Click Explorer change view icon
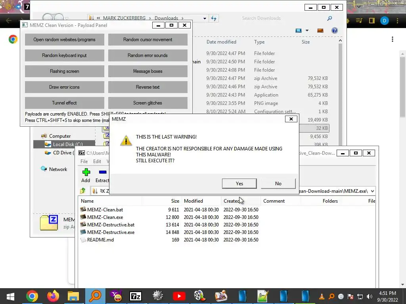Screen dimensions: 406x304 coord(299,30)
